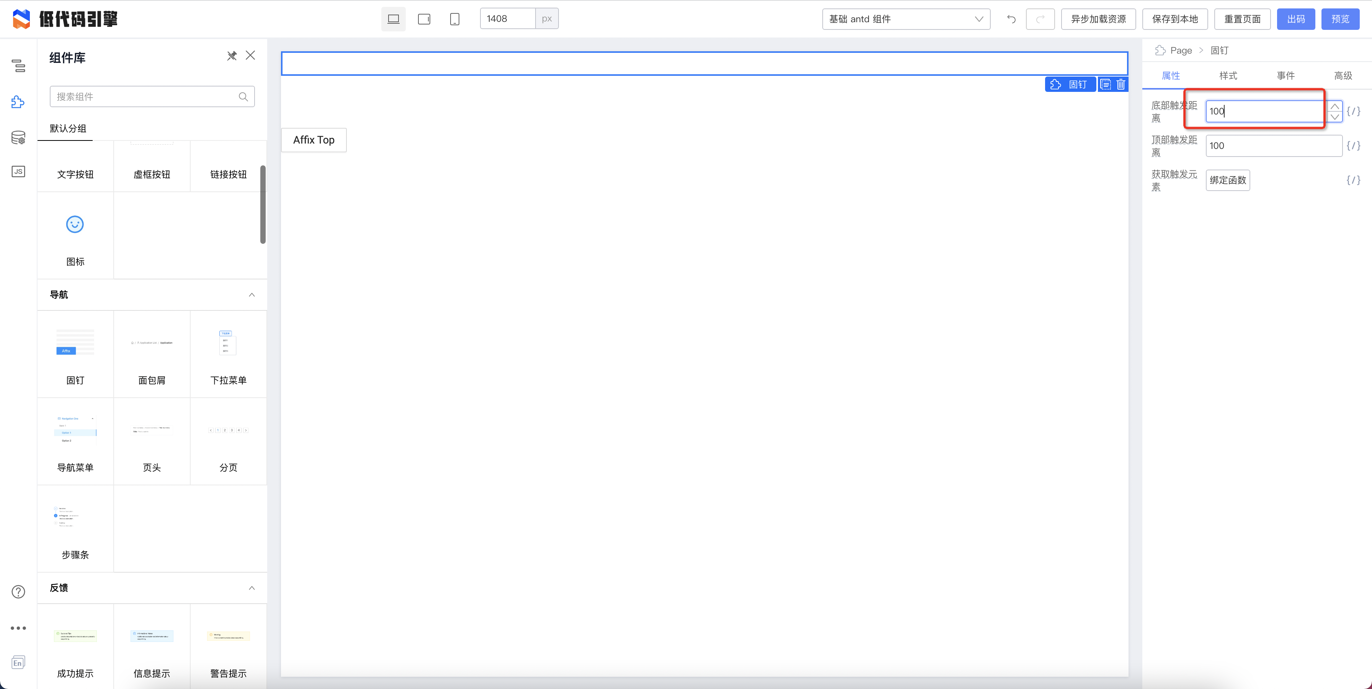
Task: Delete the selected 固钉 component
Action: pos(1120,84)
